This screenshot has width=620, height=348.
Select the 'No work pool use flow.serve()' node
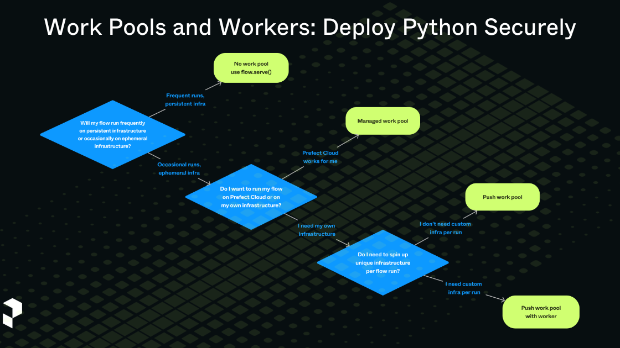251,67
